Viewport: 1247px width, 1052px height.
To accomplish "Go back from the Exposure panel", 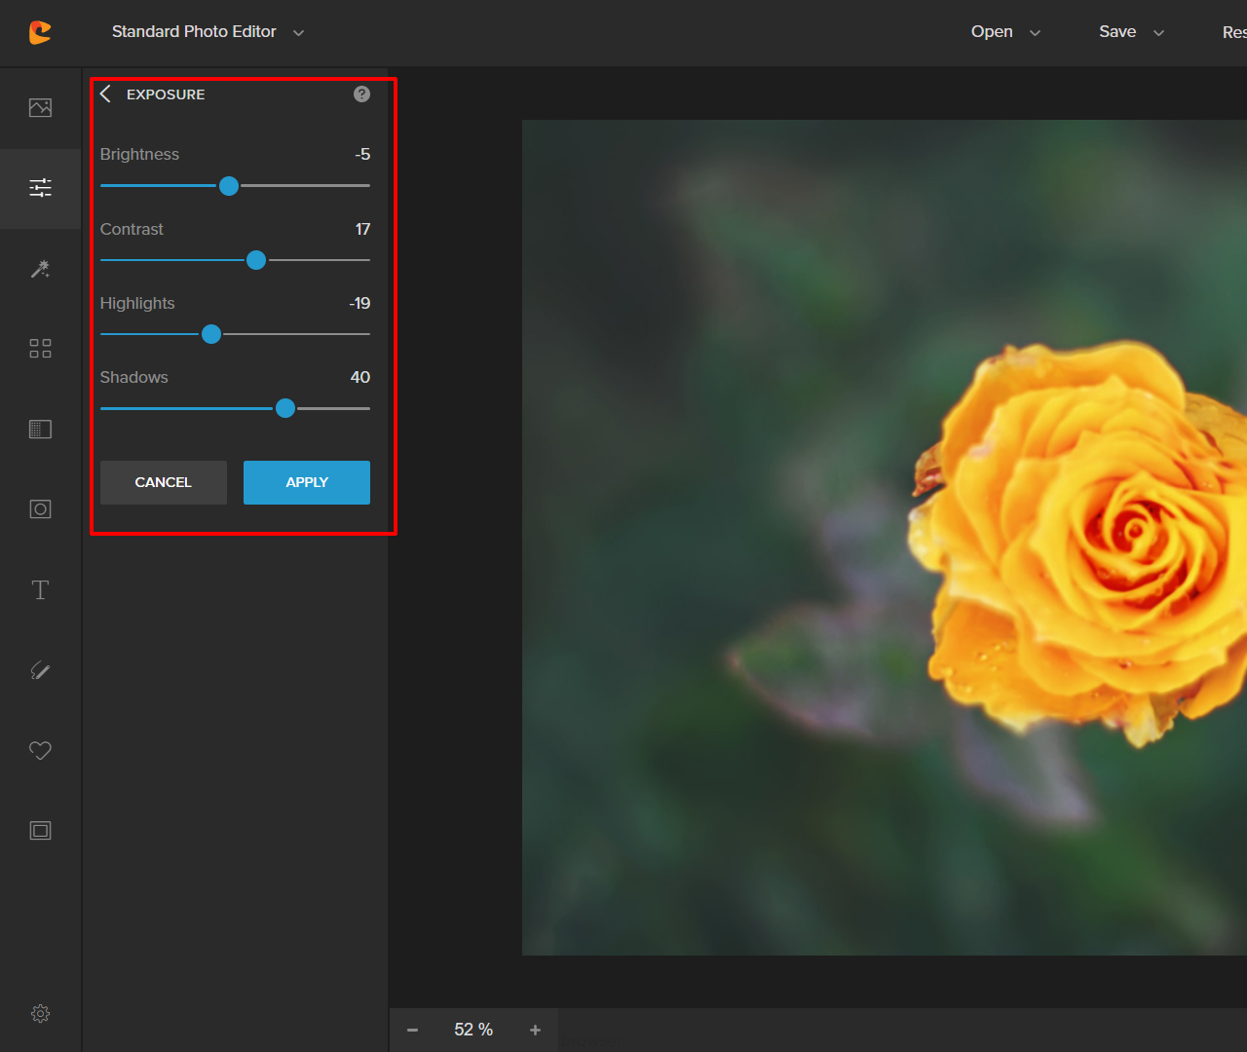I will click(x=105, y=94).
